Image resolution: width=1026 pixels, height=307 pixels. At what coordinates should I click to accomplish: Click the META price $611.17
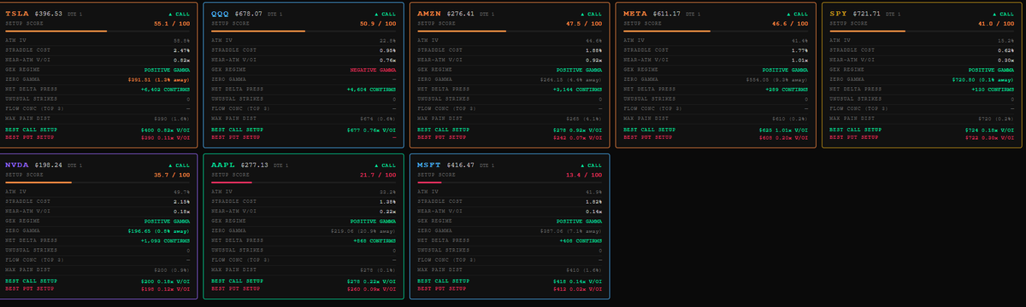(666, 14)
